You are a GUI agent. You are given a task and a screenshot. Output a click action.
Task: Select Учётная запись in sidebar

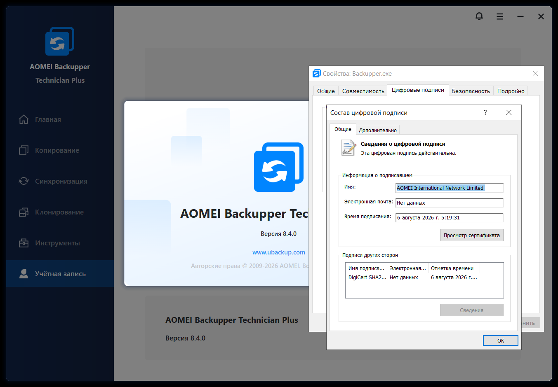point(60,274)
